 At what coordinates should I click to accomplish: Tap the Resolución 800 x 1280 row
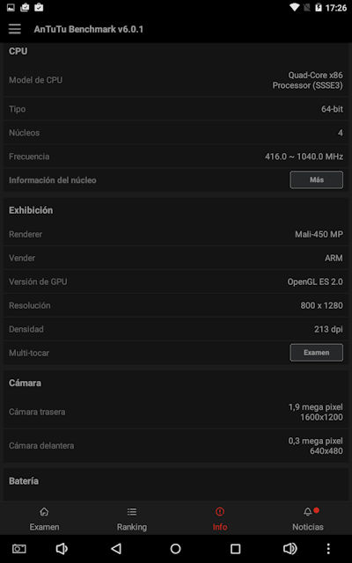coord(176,305)
